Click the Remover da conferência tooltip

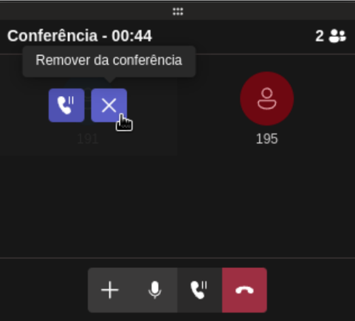109,60
